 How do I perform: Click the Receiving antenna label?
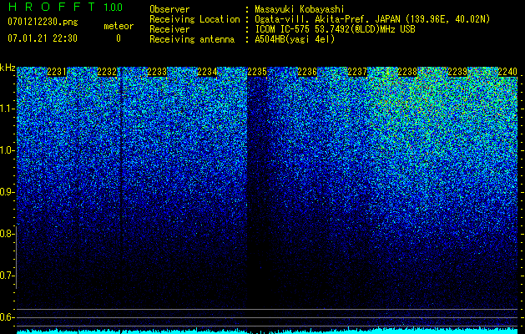[x=192, y=39]
